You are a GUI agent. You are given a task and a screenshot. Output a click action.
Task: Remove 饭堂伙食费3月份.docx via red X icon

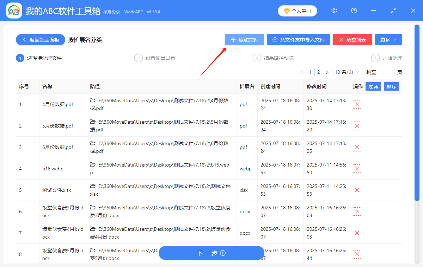(x=357, y=211)
